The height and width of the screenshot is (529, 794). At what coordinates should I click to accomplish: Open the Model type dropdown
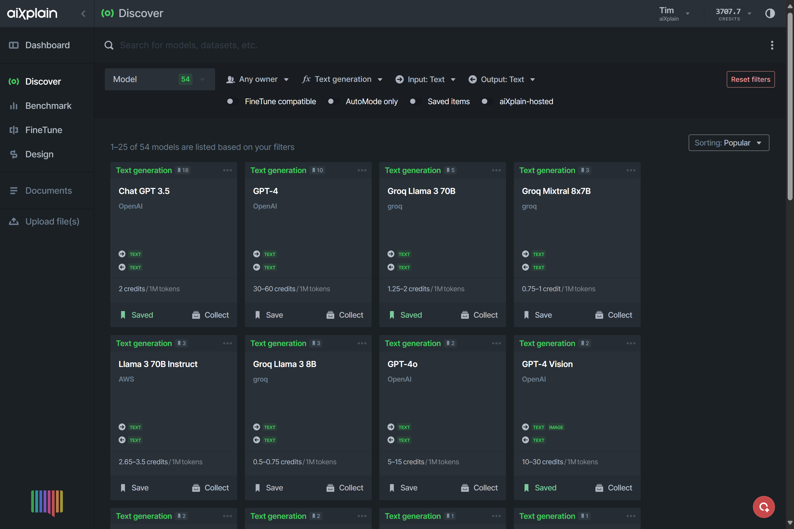pyautogui.click(x=160, y=79)
